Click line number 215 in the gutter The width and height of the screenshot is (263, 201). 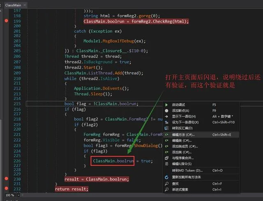[17, 104]
